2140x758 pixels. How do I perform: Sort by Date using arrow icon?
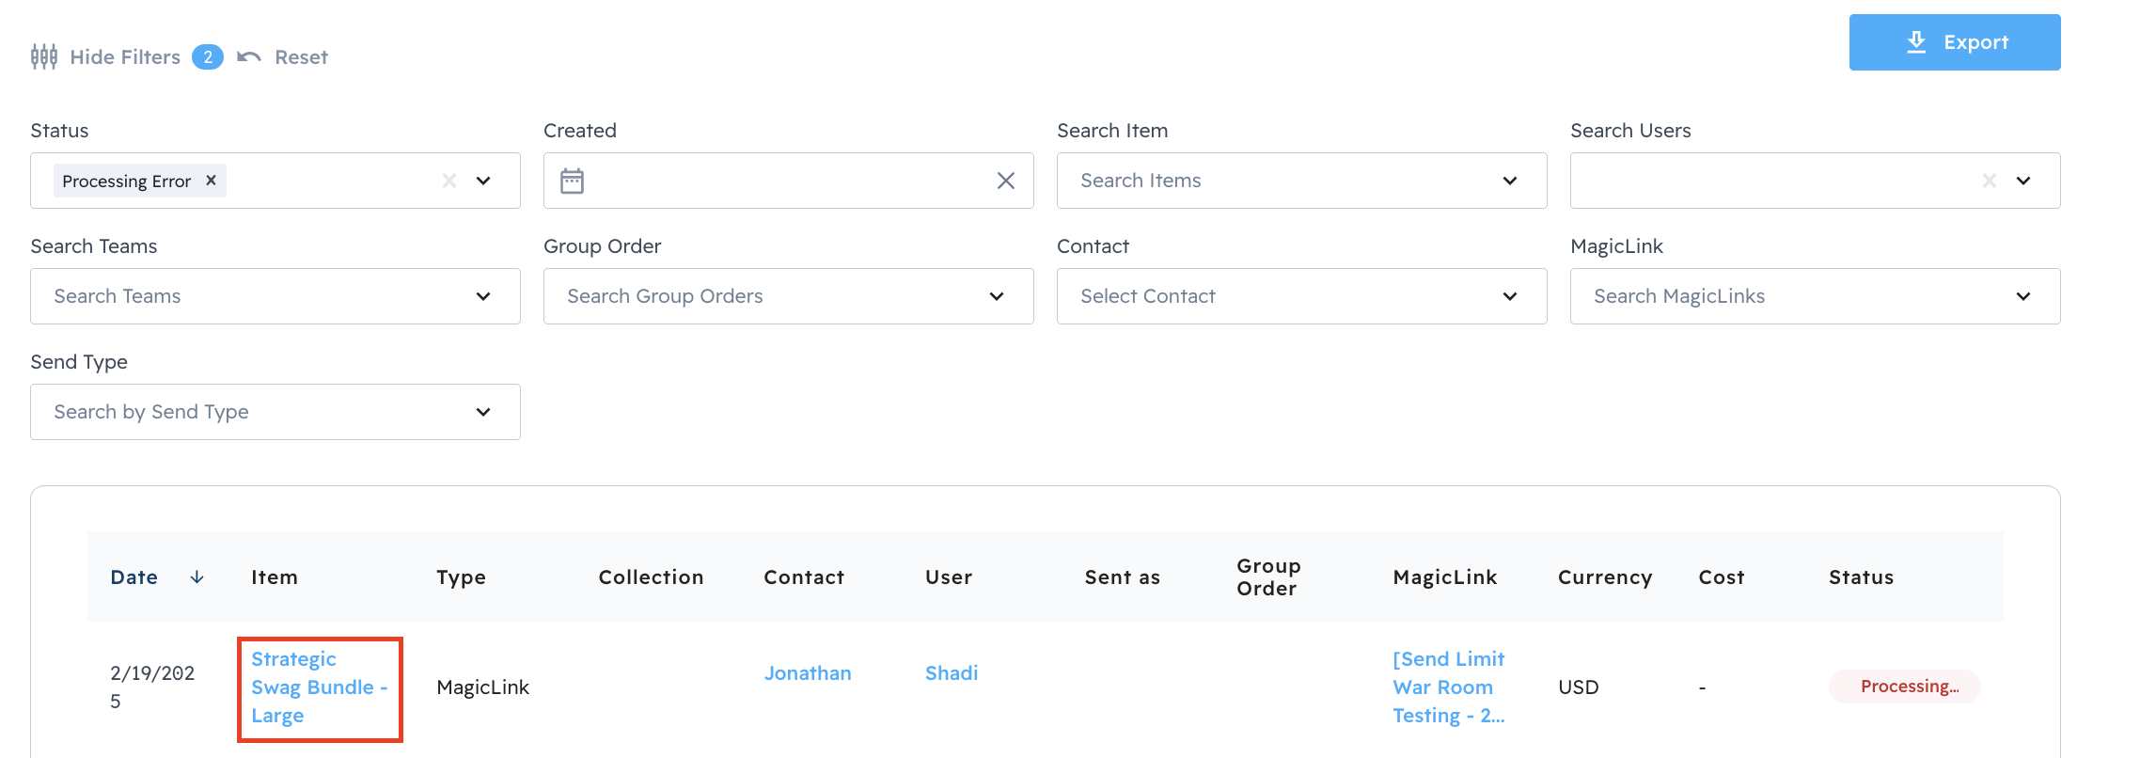pyautogui.click(x=197, y=577)
